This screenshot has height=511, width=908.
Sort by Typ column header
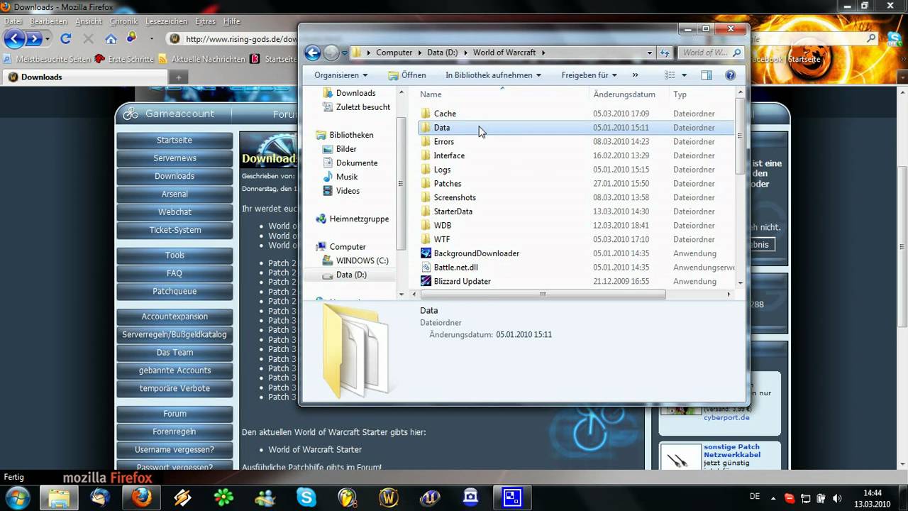(x=680, y=94)
